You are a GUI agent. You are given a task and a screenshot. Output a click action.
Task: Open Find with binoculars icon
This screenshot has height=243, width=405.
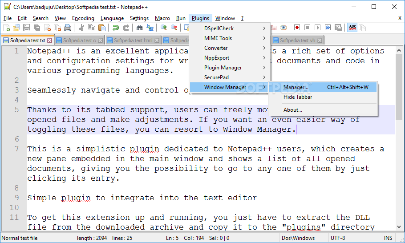pos(139,28)
